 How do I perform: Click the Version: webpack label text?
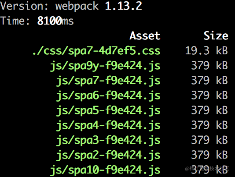pyautogui.click(x=49, y=6)
